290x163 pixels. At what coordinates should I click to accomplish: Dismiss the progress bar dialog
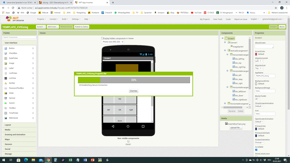[x=133, y=91]
